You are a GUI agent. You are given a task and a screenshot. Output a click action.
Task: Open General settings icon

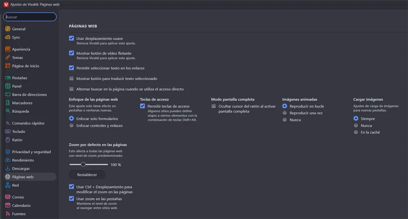8,29
